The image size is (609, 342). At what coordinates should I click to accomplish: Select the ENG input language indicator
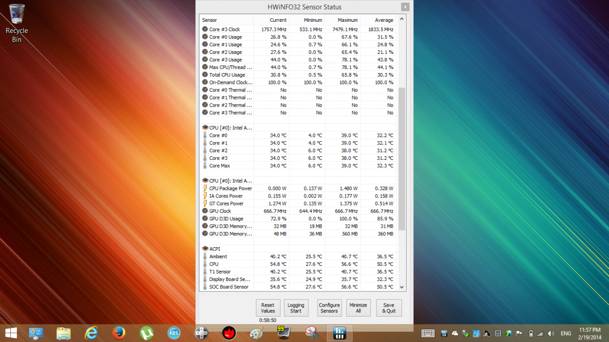tap(566, 333)
